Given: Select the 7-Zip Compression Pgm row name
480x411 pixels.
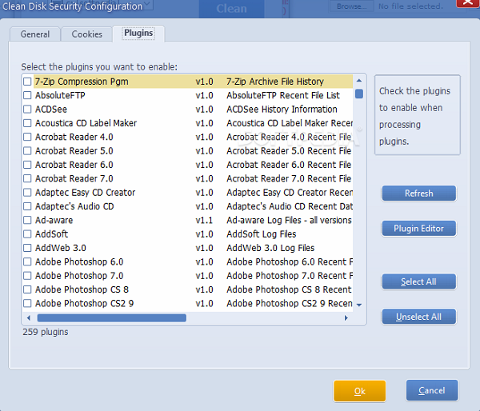Looking at the screenshot, I should [82, 82].
